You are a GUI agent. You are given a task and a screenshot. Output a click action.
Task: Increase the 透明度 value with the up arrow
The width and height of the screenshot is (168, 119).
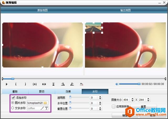[100, 96]
